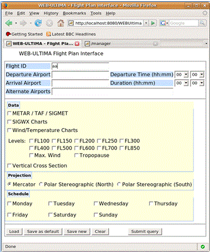This screenshot has width=210, height=252.
Task: Select the Mercator projection radio
Action: 9,184
